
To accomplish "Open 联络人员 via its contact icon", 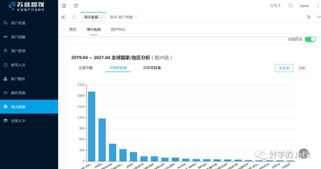I will pyautogui.click(x=6, y=65).
